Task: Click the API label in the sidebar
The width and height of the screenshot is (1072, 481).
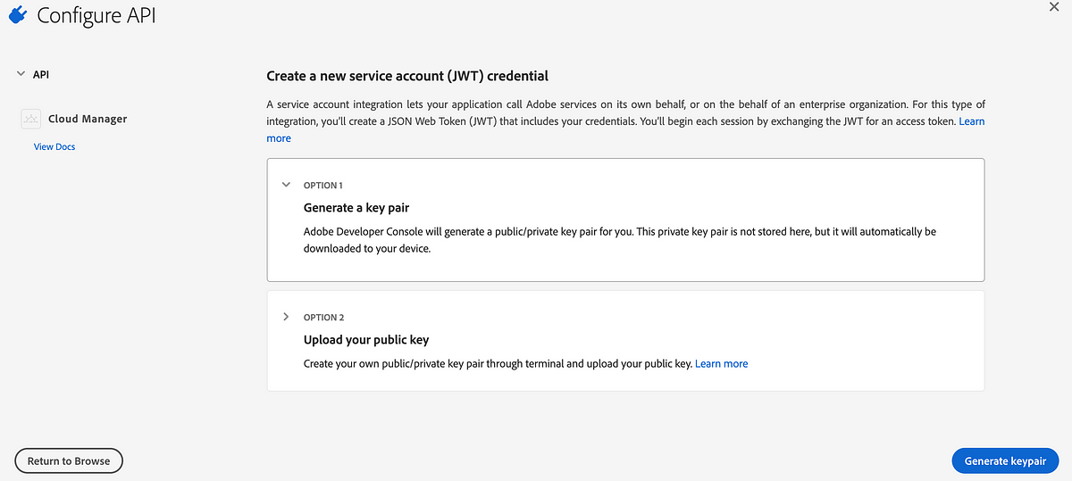Action: (41, 74)
